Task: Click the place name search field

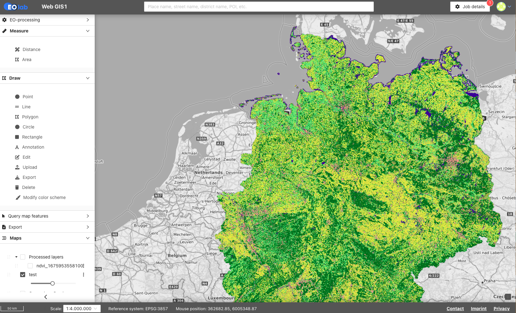Action: pos(259,7)
